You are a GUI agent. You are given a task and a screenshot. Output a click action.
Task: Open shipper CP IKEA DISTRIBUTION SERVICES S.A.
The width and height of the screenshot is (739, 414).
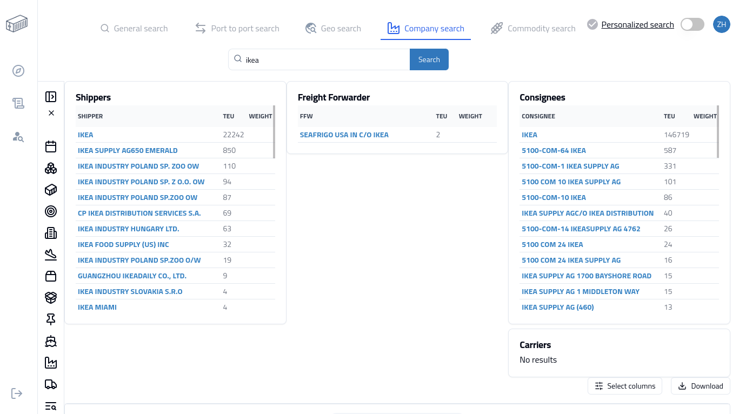tap(139, 213)
